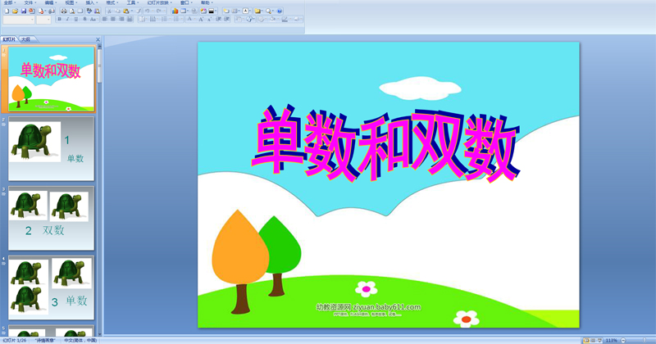Click the Undo arrow icon
The height and width of the screenshot is (344, 656).
[x=148, y=11]
